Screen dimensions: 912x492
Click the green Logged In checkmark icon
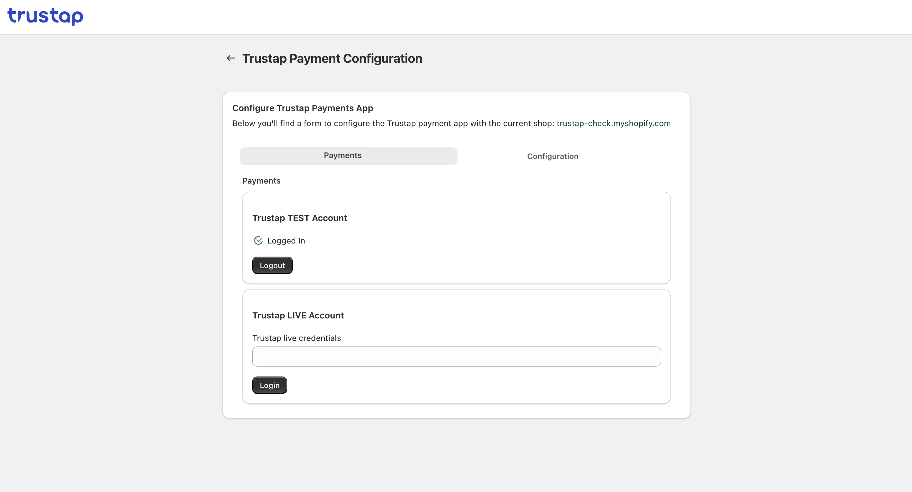[x=258, y=240]
